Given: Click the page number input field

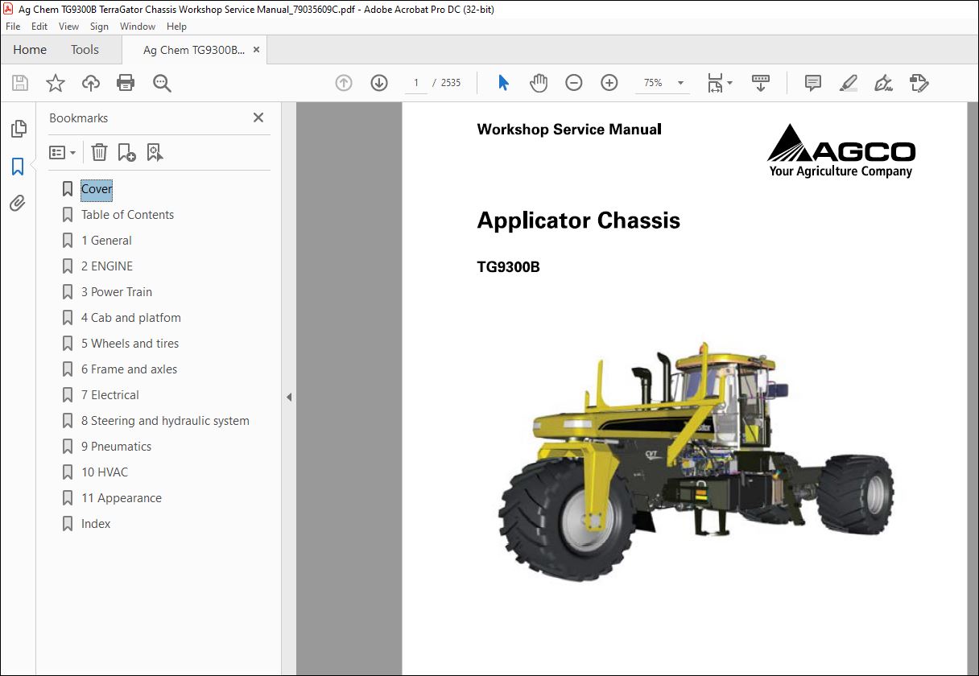Looking at the screenshot, I should coord(416,83).
